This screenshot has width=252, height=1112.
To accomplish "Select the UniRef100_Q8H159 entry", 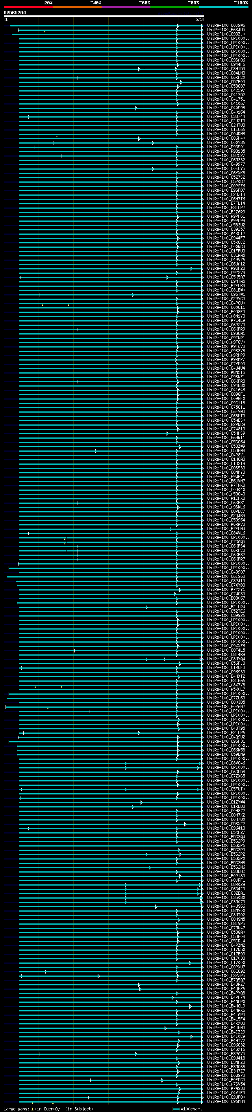I will pyautogui.click(x=226, y=69).
